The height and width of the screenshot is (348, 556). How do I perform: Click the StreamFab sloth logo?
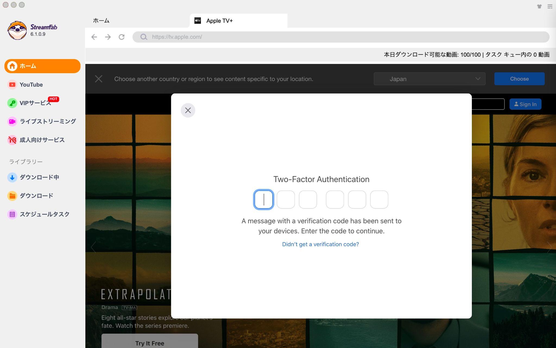pos(17,30)
